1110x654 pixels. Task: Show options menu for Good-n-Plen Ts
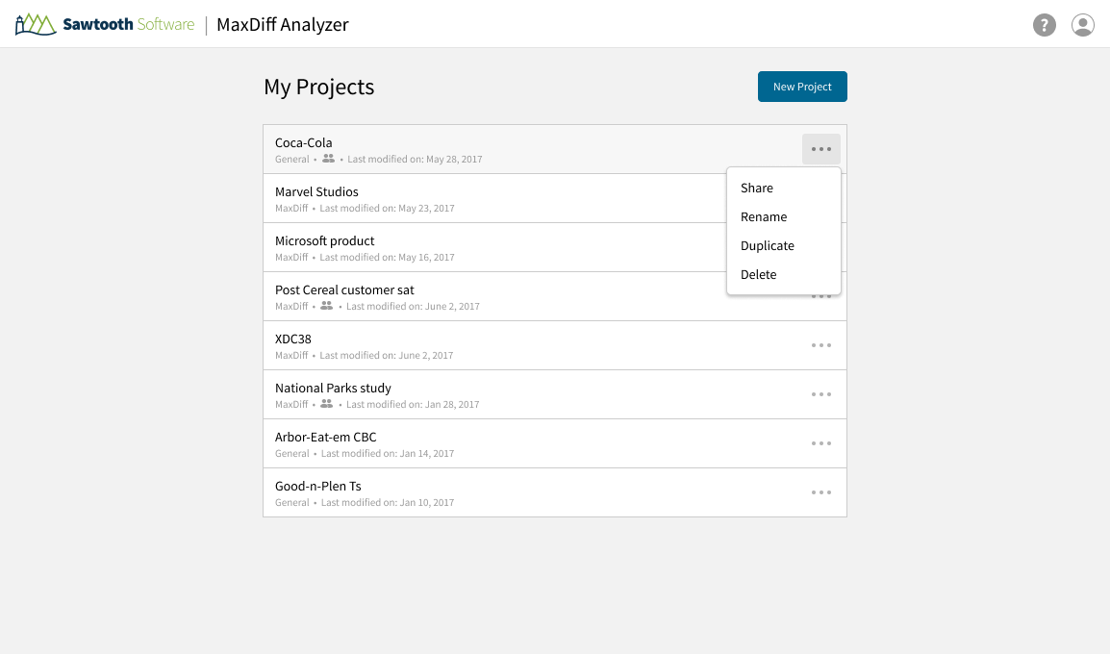click(820, 492)
